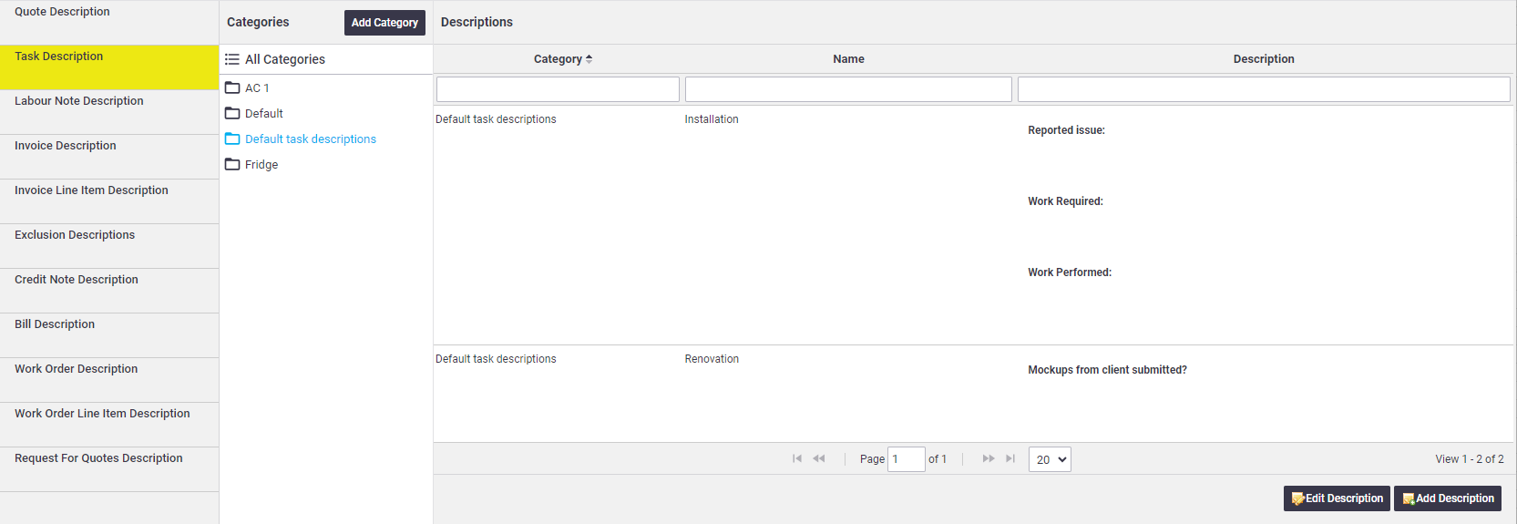Click the Category filter input field
The height and width of the screenshot is (524, 1517).
[x=558, y=89]
